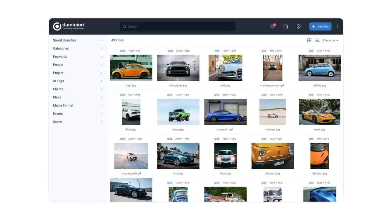Select AI Tags in the sidebar
392x220 pixels.
[58, 81]
